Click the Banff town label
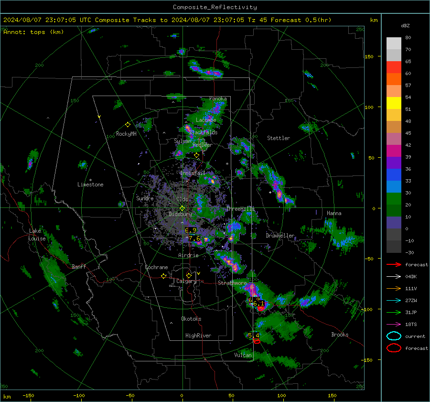The height and width of the screenshot is (402, 430). [x=79, y=266]
